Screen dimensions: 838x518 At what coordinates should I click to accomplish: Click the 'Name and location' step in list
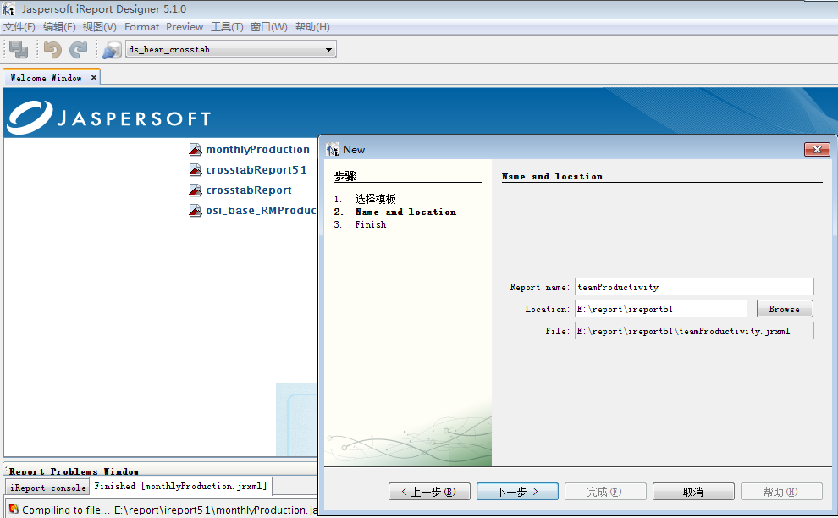click(405, 212)
